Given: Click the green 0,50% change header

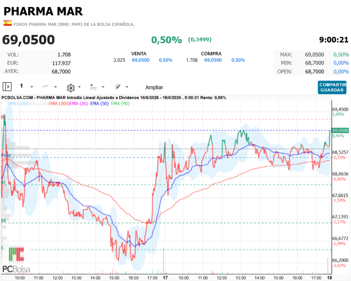Looking at the screenshot, I should click(166, 40).
